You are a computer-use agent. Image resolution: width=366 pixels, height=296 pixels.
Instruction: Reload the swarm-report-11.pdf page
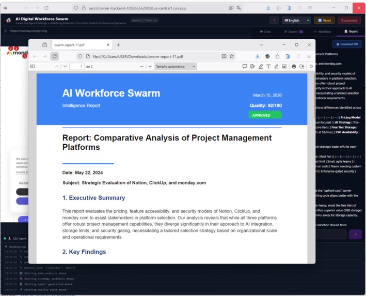(x=54, y=56)
